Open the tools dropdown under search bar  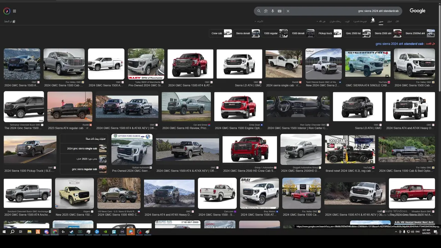click(259, 21)
